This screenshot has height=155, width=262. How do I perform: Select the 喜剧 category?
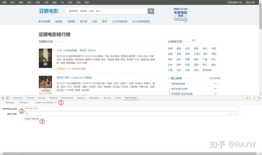point(179,49)
